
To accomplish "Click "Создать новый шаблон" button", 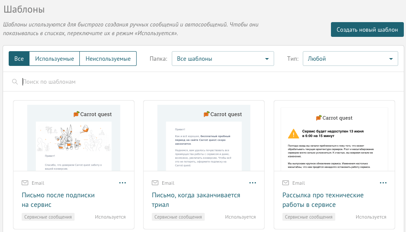I will [x=367, y=29].
